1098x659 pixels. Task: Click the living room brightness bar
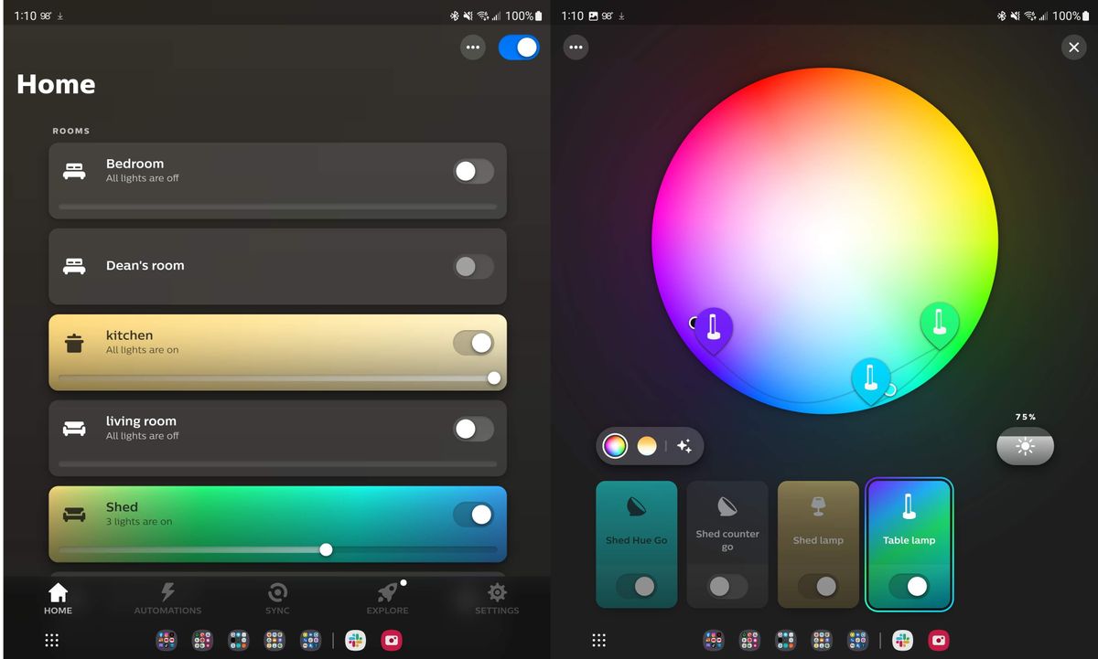coord(277,464)
